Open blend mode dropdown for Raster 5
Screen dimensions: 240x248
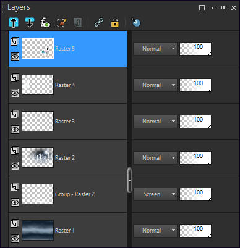point(155,49)
